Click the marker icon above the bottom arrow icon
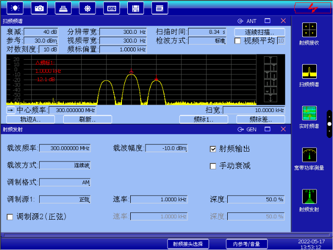 pyautogui.click(x=270, y=90)
